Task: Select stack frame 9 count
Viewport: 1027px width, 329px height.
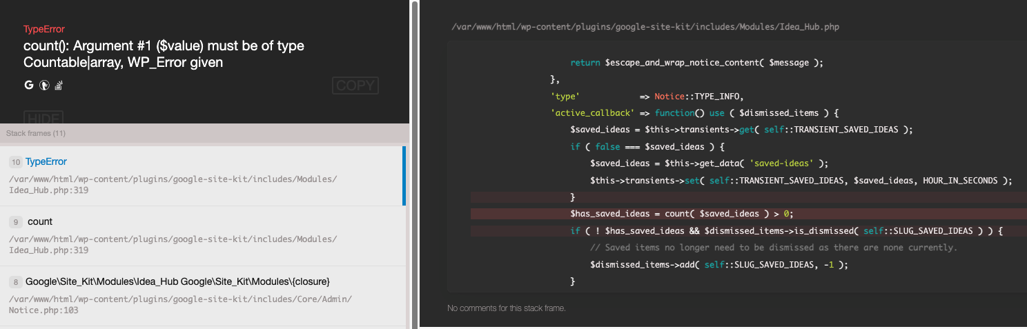Action: tap(203, 236)
